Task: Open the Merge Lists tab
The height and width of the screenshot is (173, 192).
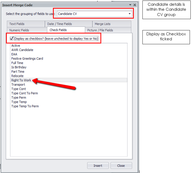Action: pos(103,24)
